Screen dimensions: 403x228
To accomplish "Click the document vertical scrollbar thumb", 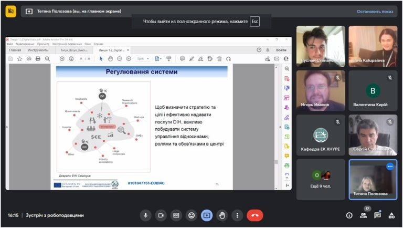I will (277, 162).
